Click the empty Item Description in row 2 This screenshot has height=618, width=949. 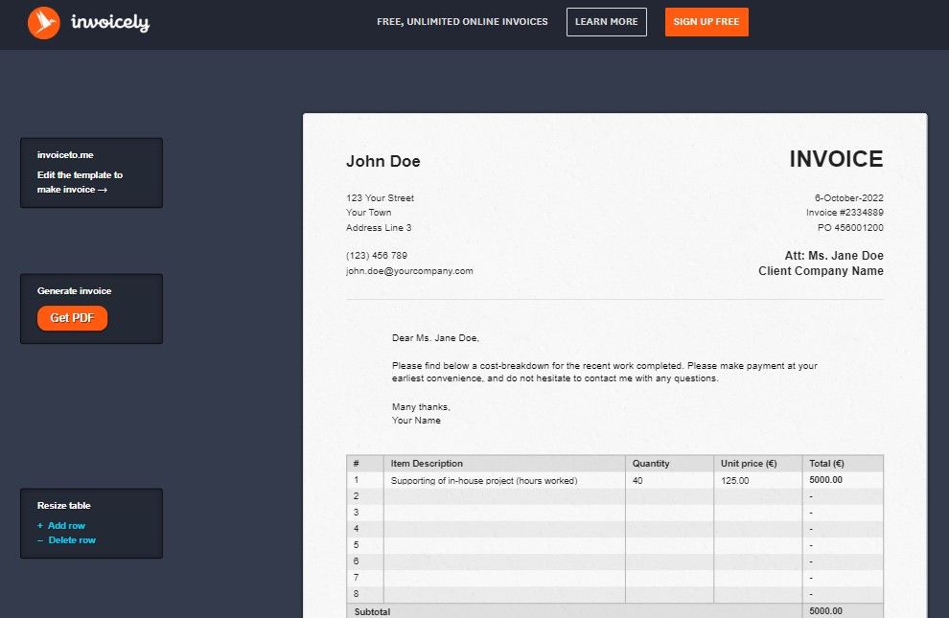pyautogui.click(x=503, y=495)
